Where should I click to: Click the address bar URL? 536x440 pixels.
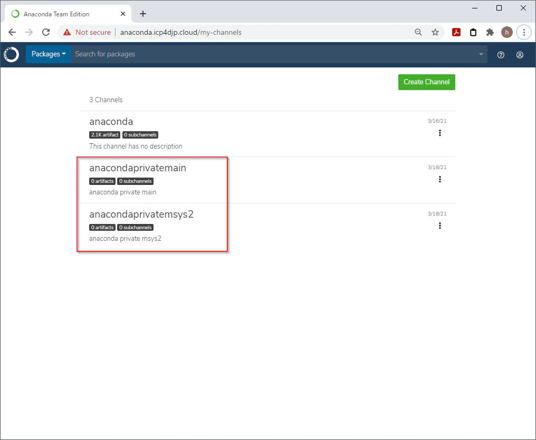tap(181, 33)
